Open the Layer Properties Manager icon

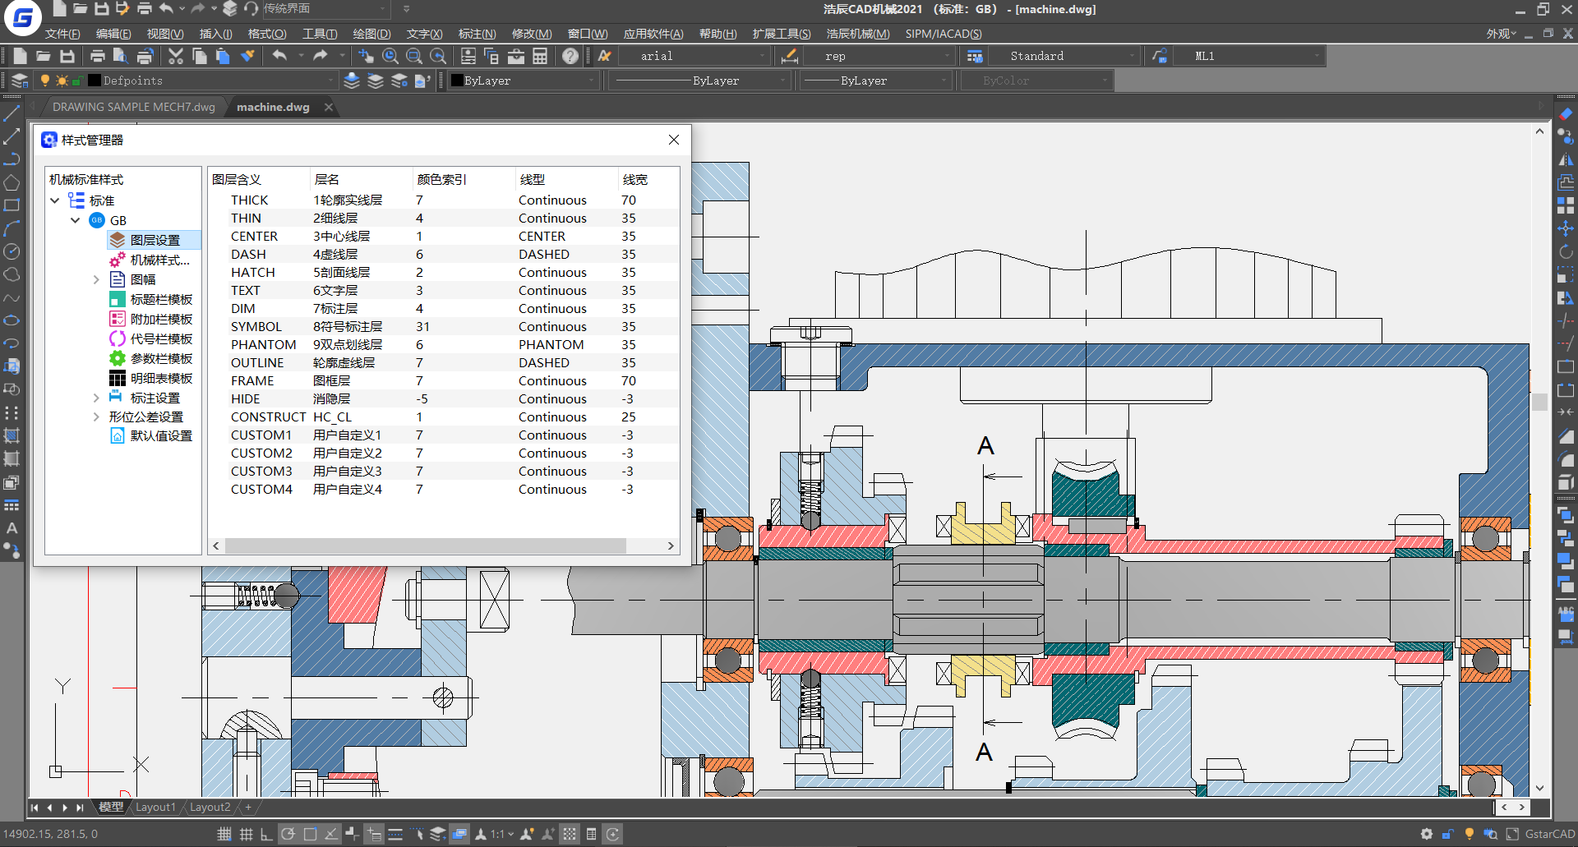pyautogui.click(x=20, y=81)
